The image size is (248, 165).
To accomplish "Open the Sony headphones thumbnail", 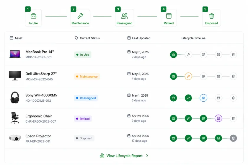I will pyautogui.click(x=15, y=98).
